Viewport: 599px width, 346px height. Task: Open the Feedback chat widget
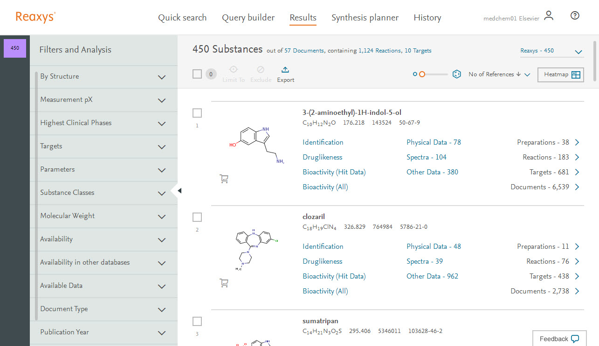[x=559, y=339]
